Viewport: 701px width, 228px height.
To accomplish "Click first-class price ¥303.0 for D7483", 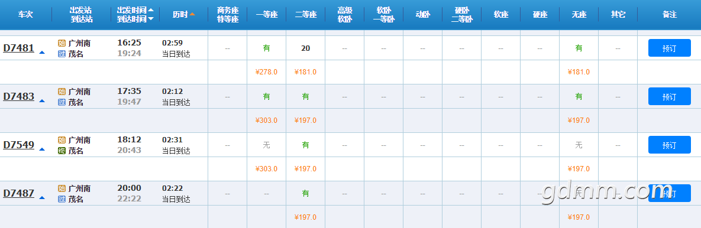I will point(266,120).
